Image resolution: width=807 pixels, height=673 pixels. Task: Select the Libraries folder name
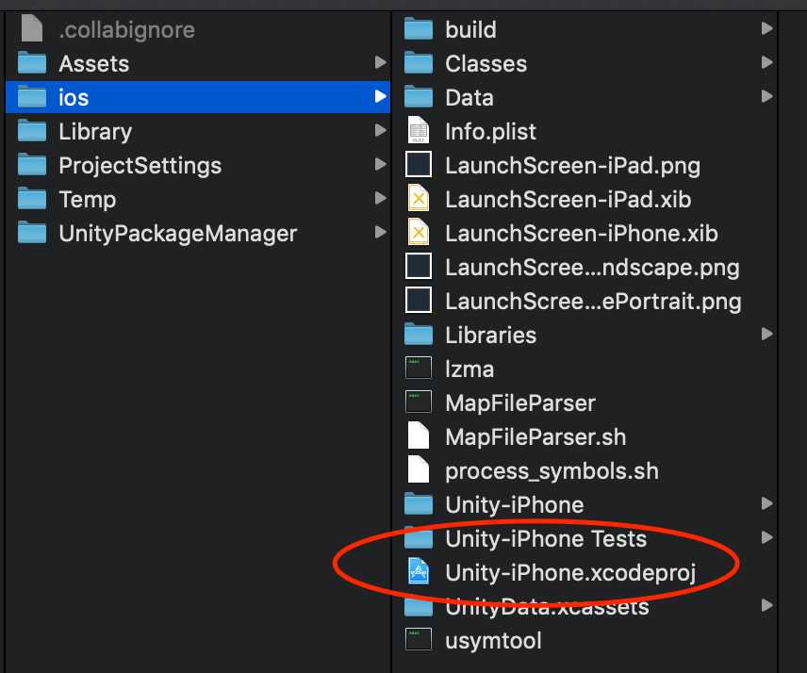pyautogui.click(x=490, y=336)
